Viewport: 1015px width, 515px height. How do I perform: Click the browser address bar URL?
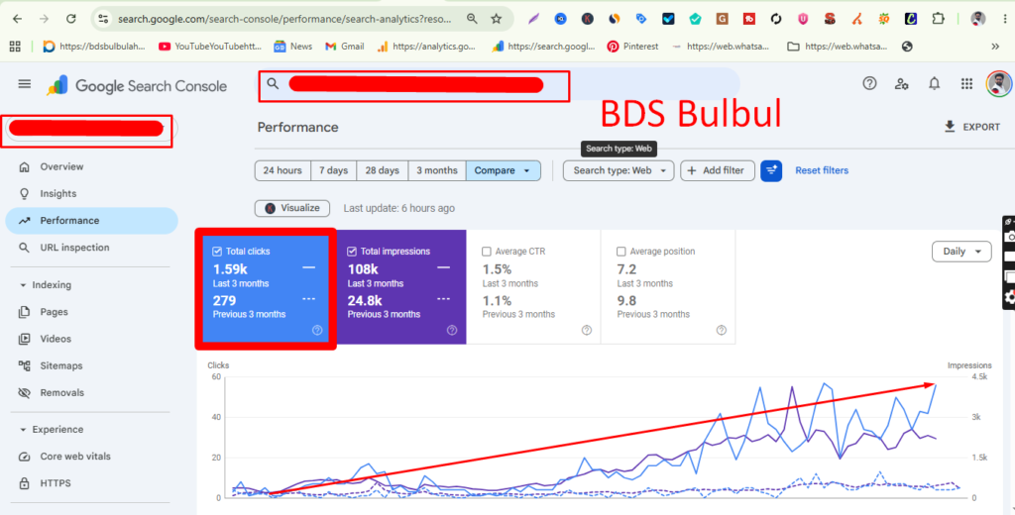284,19
